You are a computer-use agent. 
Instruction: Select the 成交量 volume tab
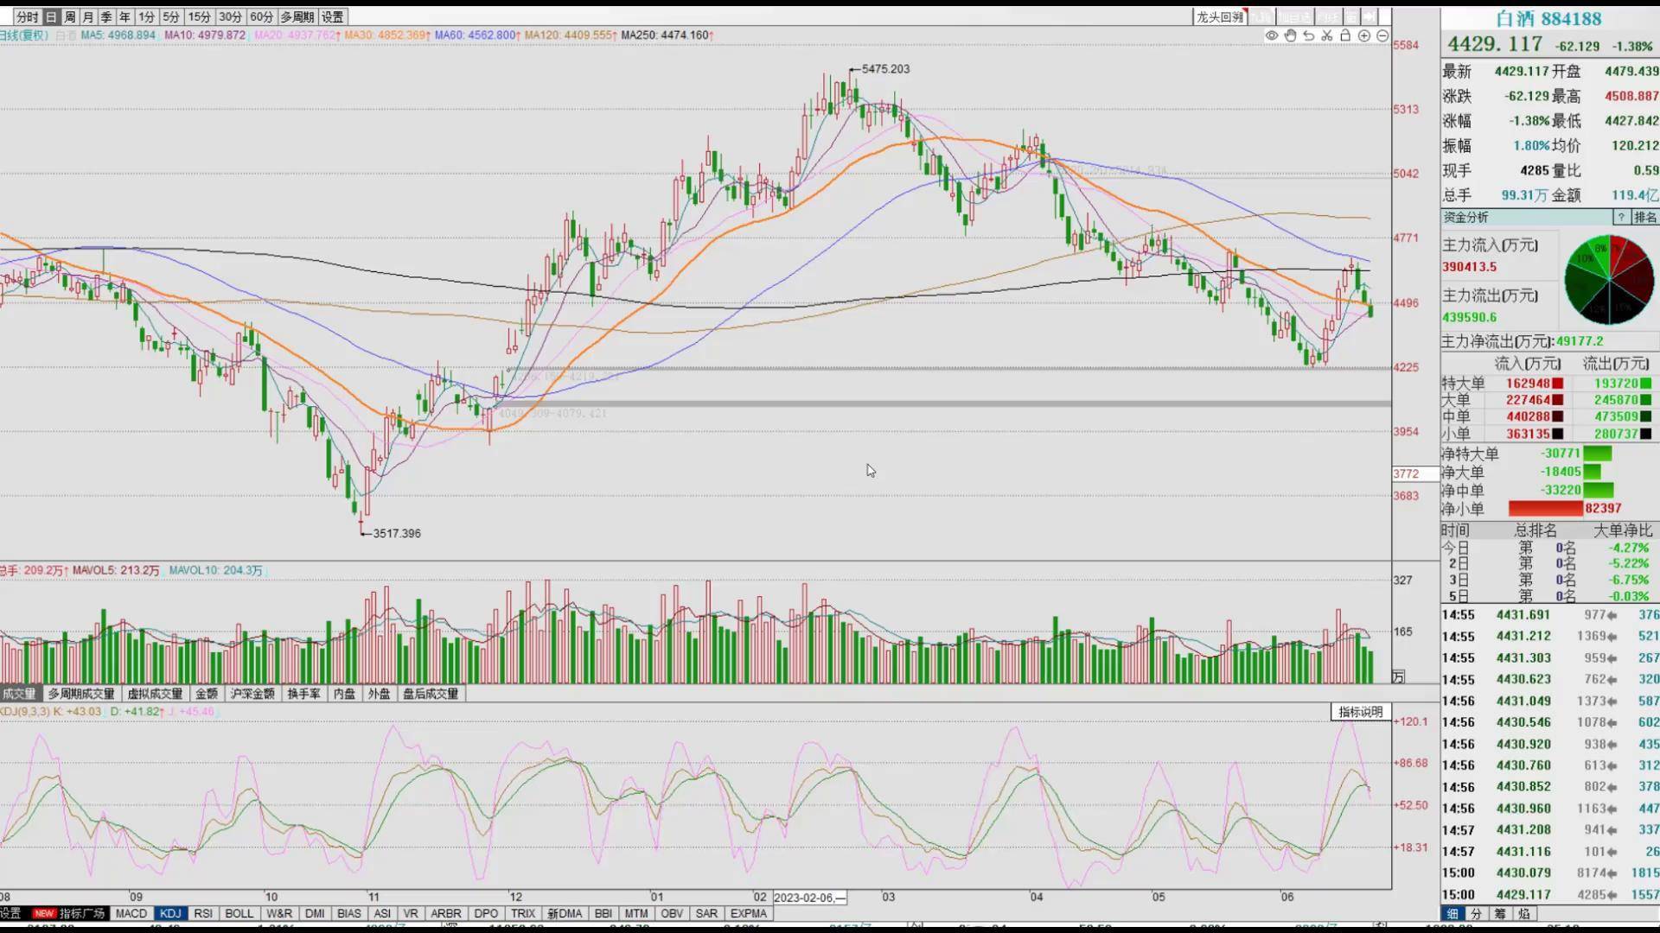coord(19,694)
